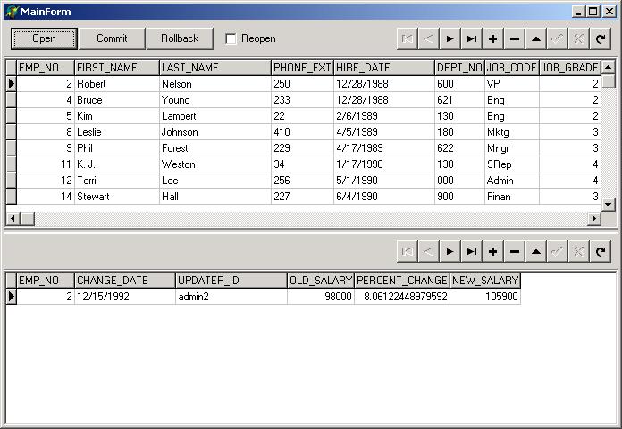The image size is (622, 429).
Task: Delete record via top navigator minus
Action: point(515,39)
